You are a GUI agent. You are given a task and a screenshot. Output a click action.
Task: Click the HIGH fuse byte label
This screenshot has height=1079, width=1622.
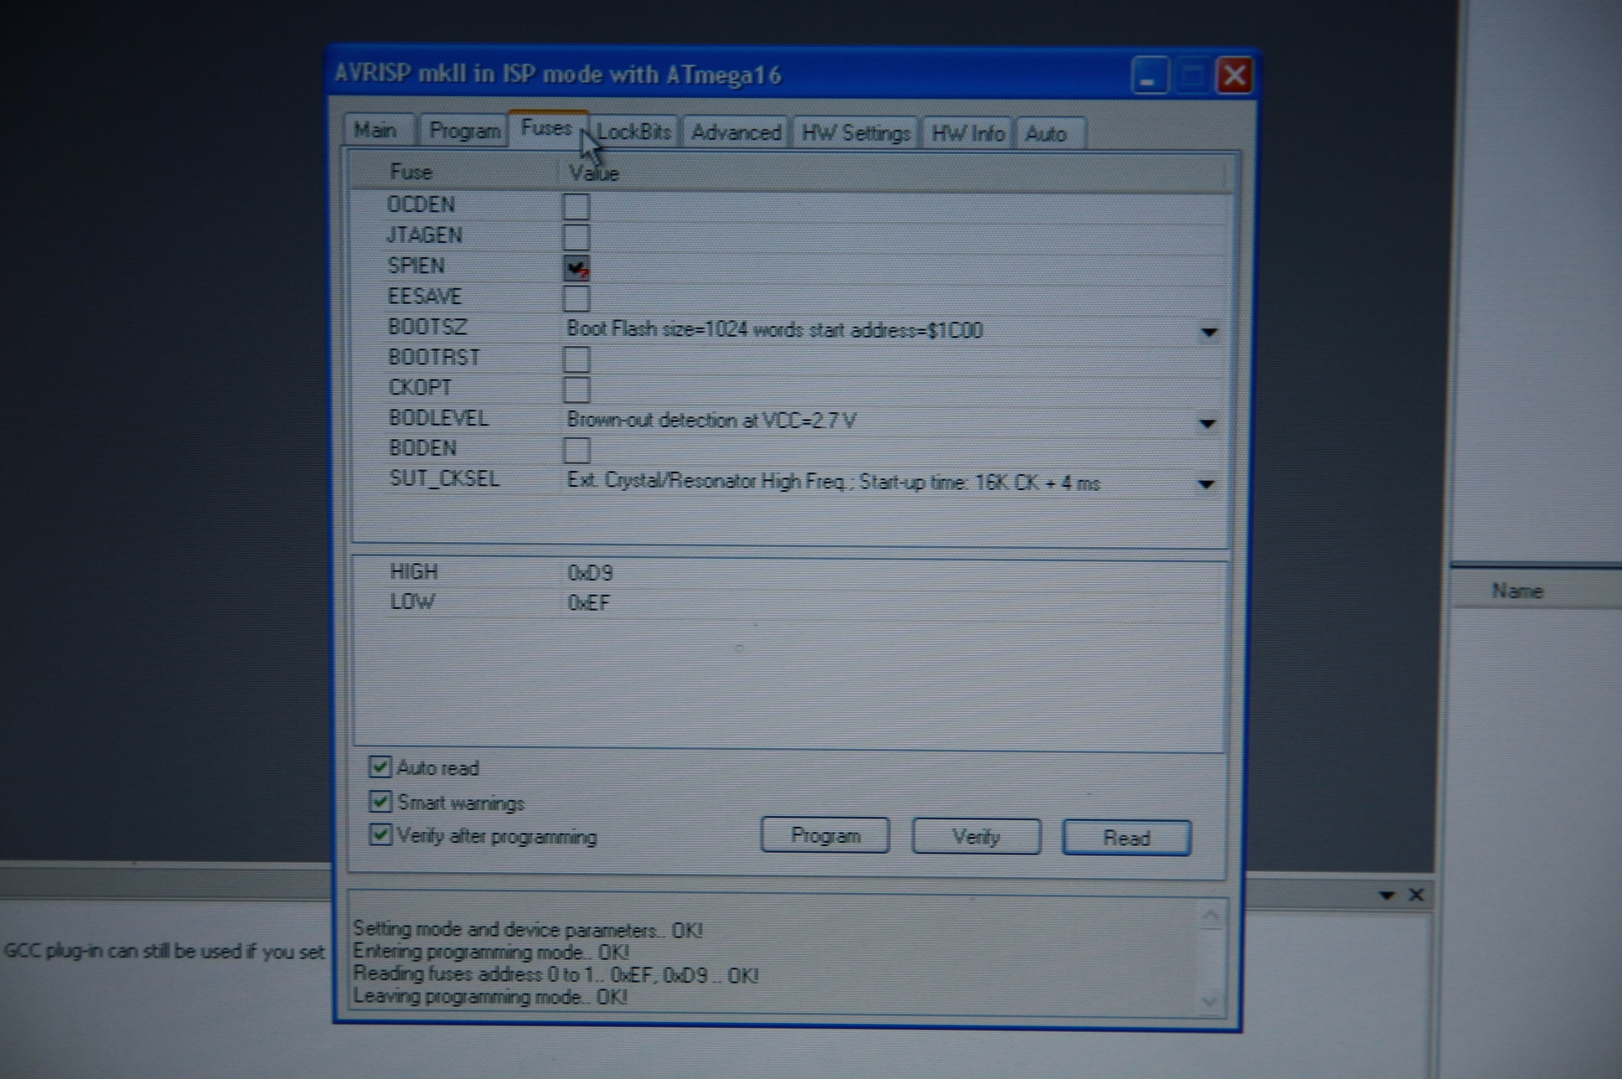click(x=414, y=571)
